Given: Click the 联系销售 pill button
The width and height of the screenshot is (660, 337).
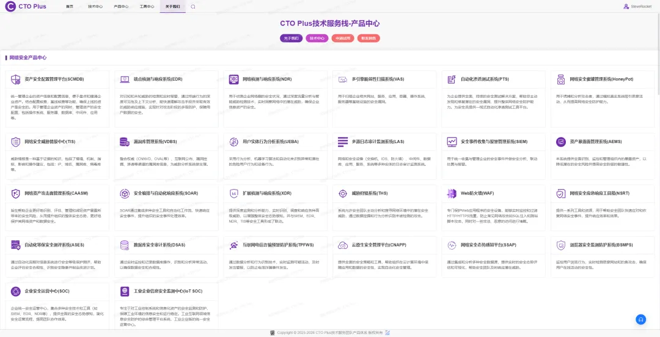Looking at the screenshot, I should pyautogui.click(x=369, y=39).
